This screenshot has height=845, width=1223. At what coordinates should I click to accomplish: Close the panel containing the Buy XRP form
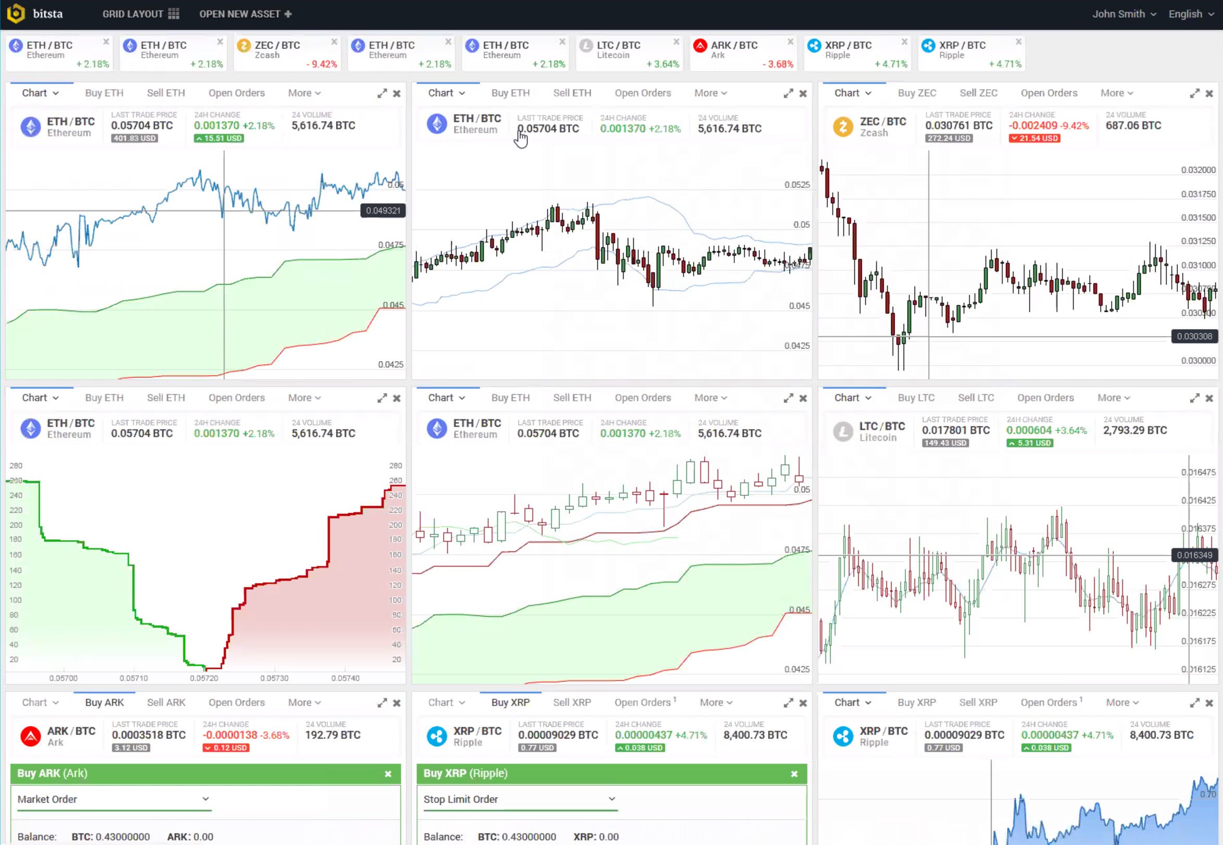click(803, 703)
